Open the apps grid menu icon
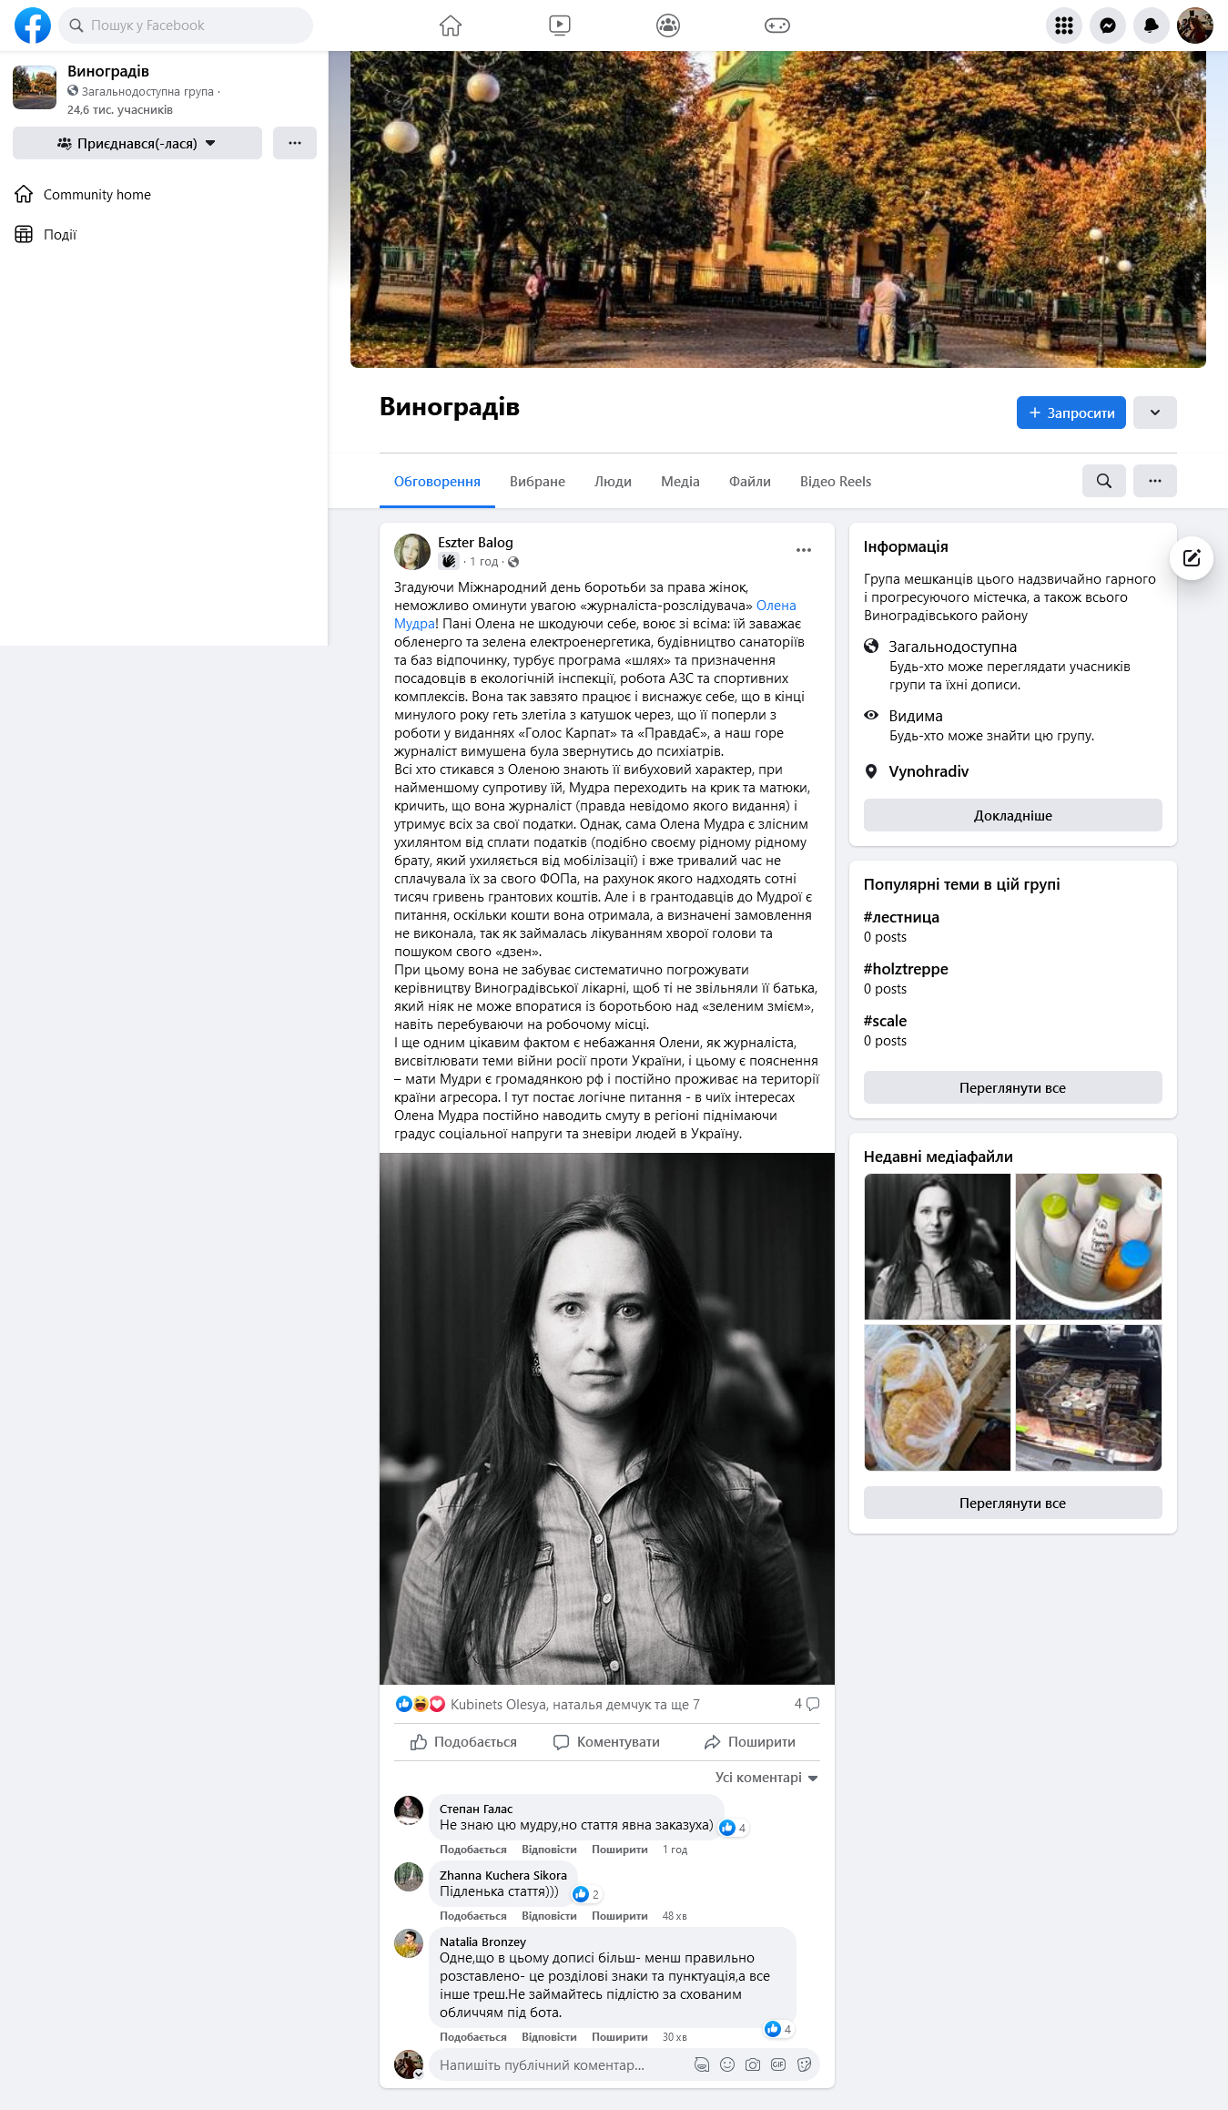Image resolution: width=1228 pixels, height=2110 pixels. coord(1064,25)
